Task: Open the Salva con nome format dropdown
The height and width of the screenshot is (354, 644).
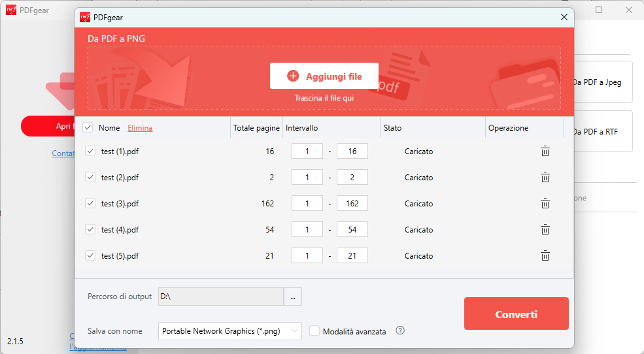Action: point(230,331)
